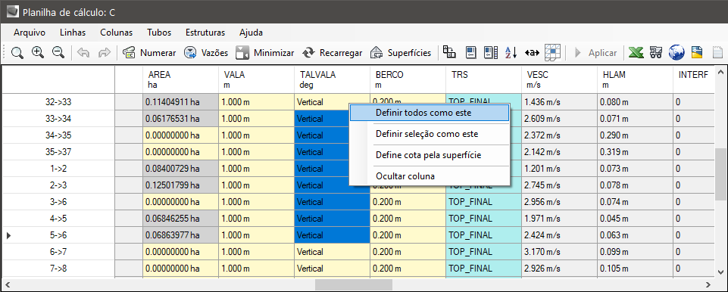
Task: Select row header 5->6
Action: tap(58, 235)
